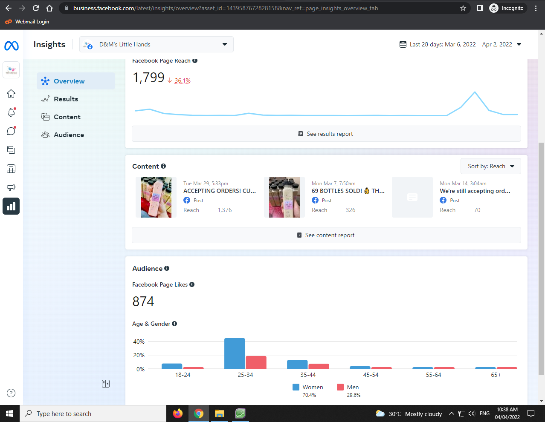Switch to the Results section
Screen dimensions: 545x422
click(66, 99)
